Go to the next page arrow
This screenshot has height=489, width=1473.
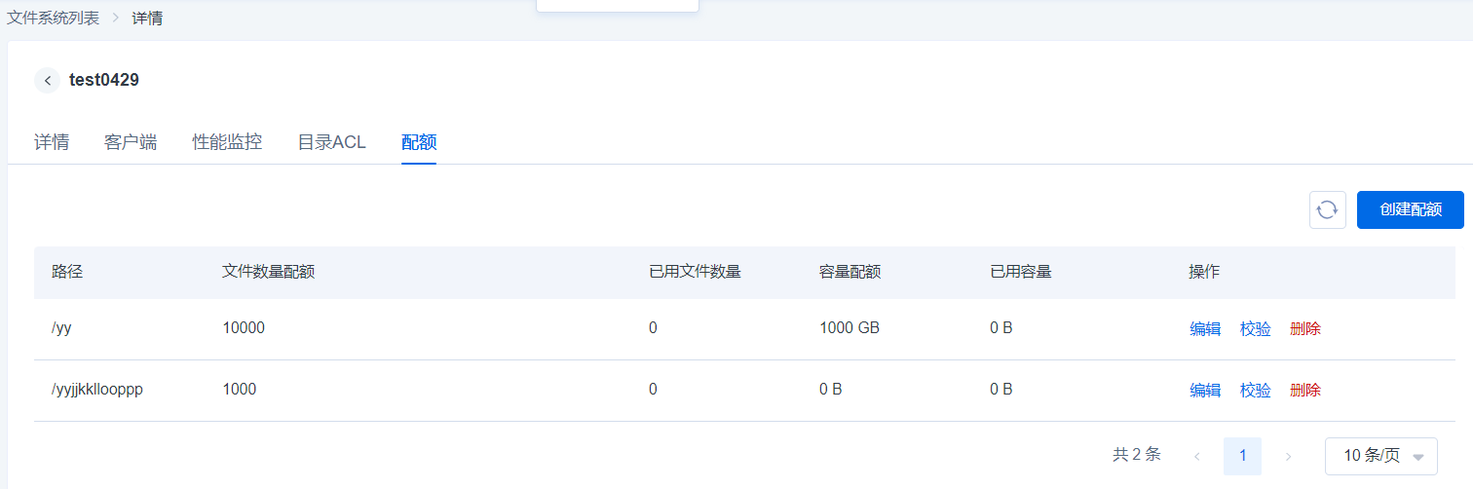tap(1288, 456)
